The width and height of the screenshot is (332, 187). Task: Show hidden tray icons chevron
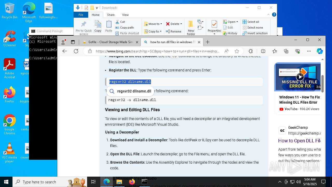point(280,182)
